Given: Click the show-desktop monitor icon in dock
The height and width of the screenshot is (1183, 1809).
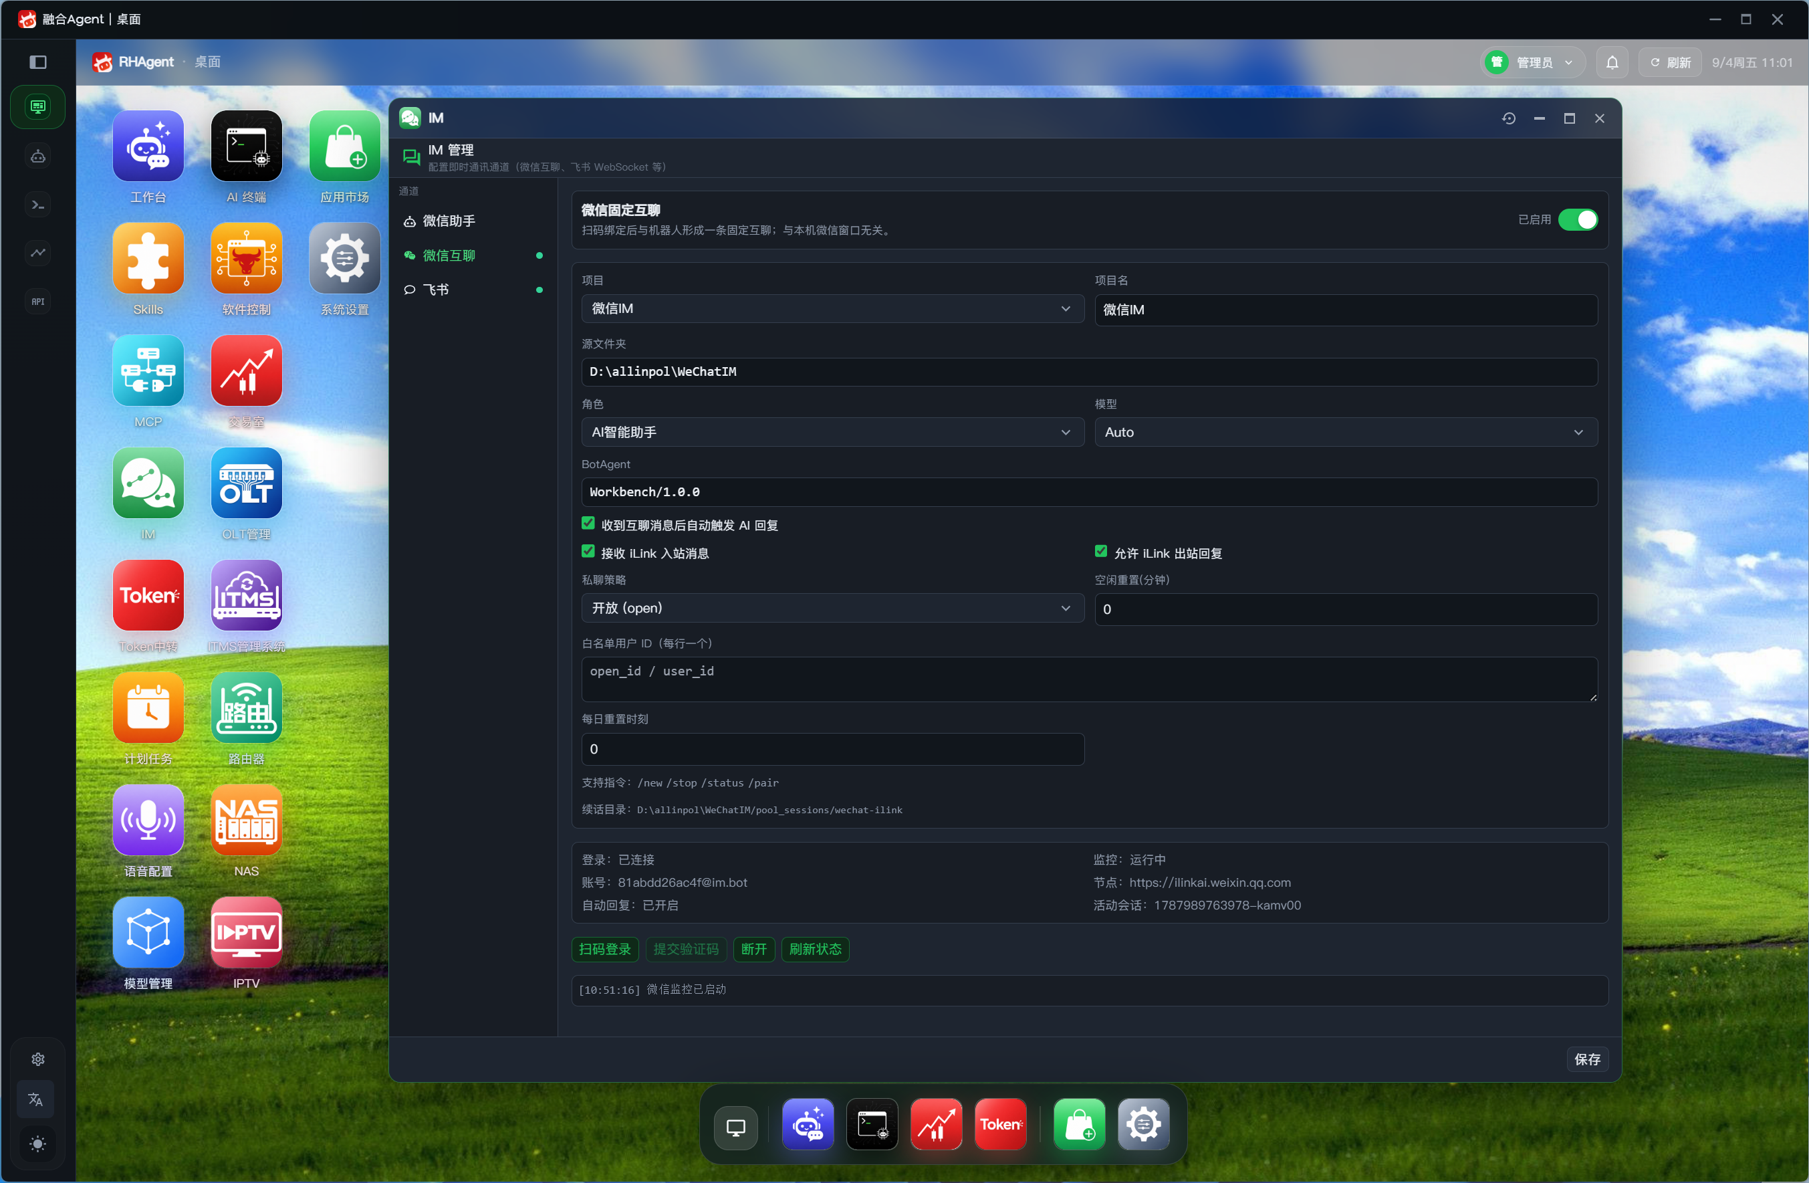Looking at the screenshot, I should tap(736, 1127).
